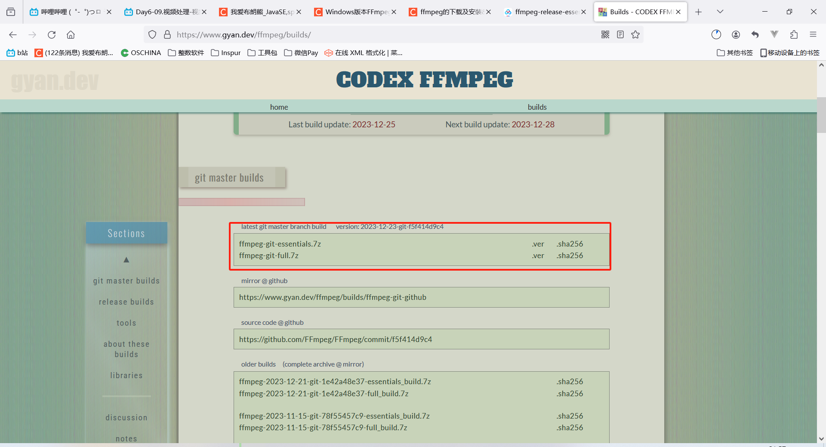Open discussion link in sidebar
The height and width of the screenshot is (447, 826).
pyautogui.click(x=126, y=418)
